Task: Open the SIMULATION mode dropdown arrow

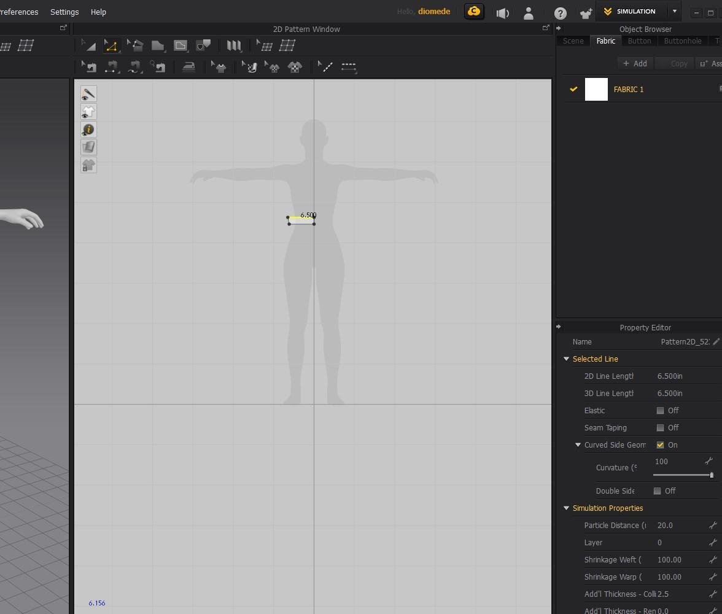Action: coord(674,12)
